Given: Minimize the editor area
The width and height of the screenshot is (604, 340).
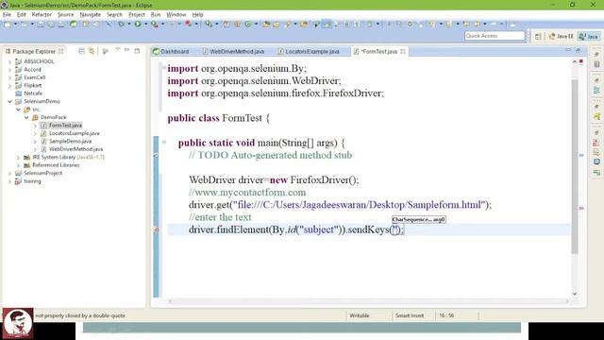Looking at the screenshot, I should pos(568,50).
